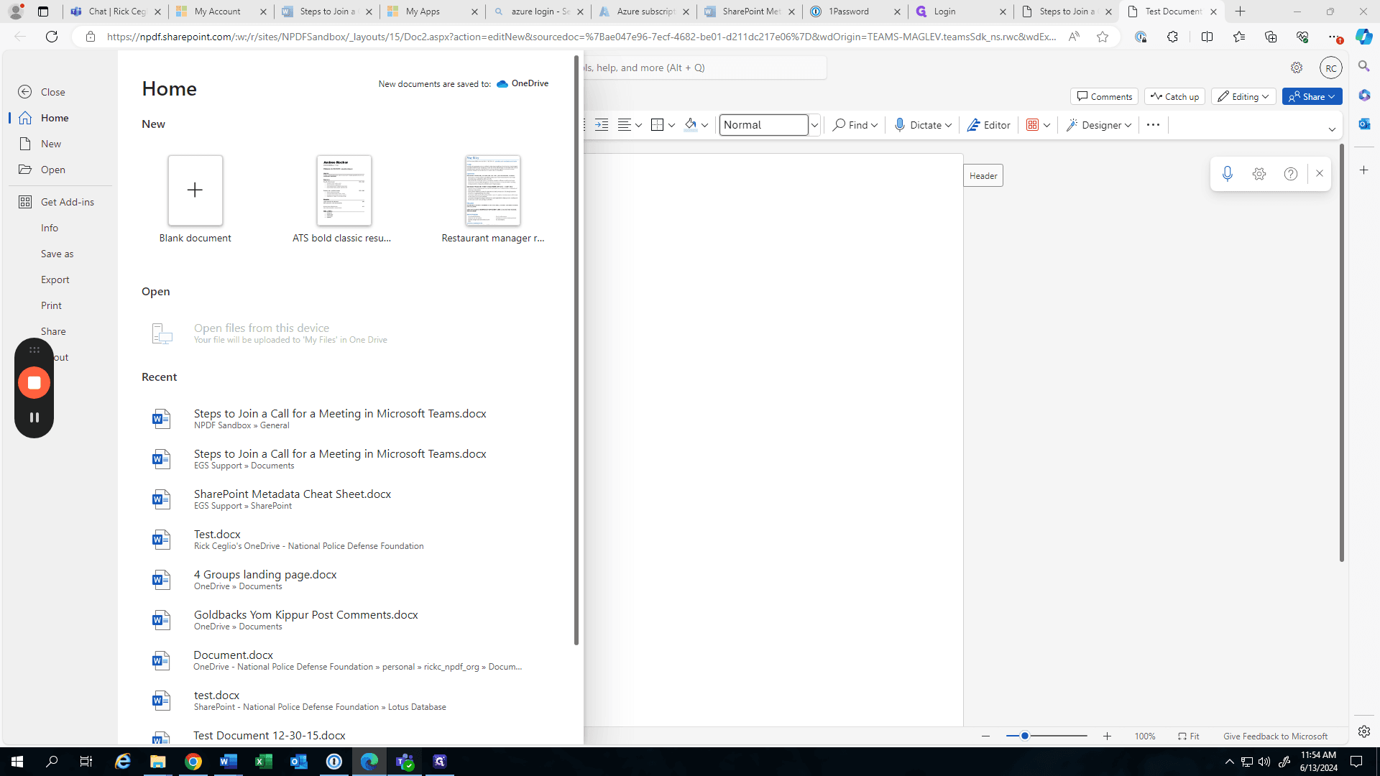
Task: Click the Catch up button
Action: click(1174, 96)
